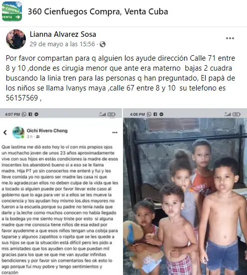This screenshot has width=247, height=275.
Task: Click Facebook icon in left status bar
Action: (30, 114)
